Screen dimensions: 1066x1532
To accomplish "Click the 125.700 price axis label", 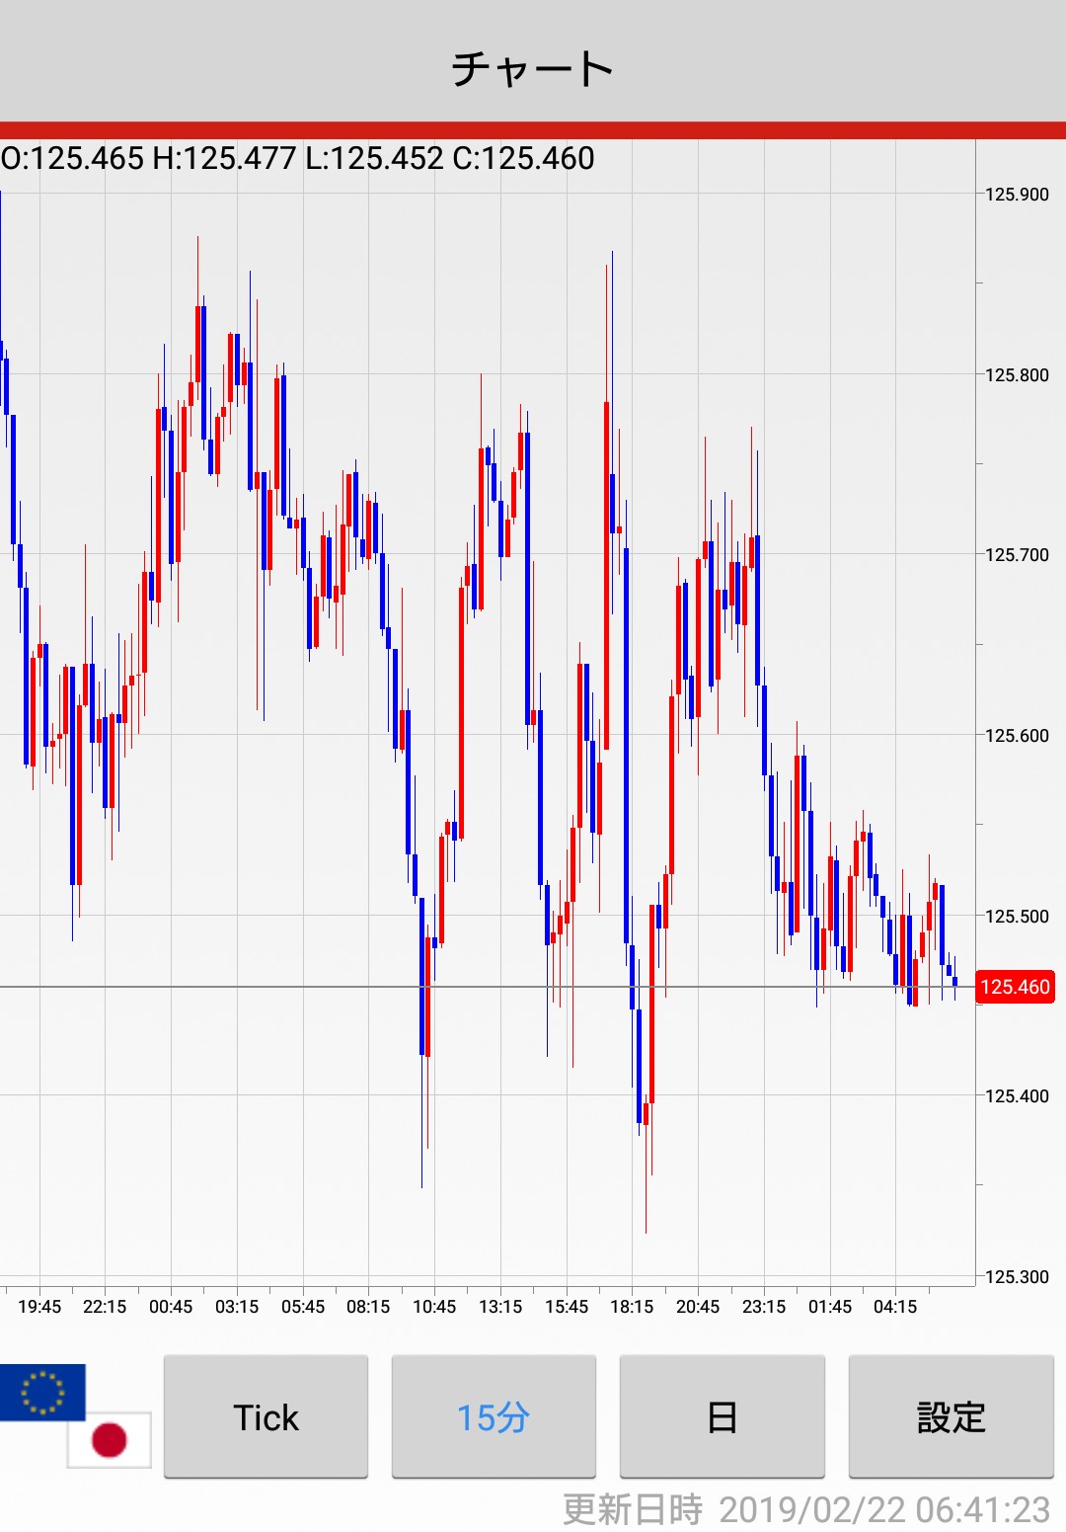I will click(1017, 555).
